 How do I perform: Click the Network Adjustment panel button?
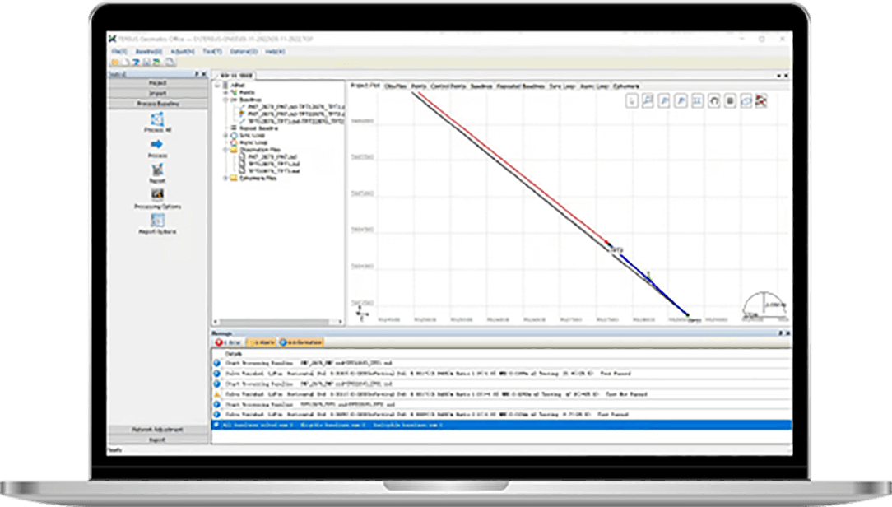click(x=157, y=430)
